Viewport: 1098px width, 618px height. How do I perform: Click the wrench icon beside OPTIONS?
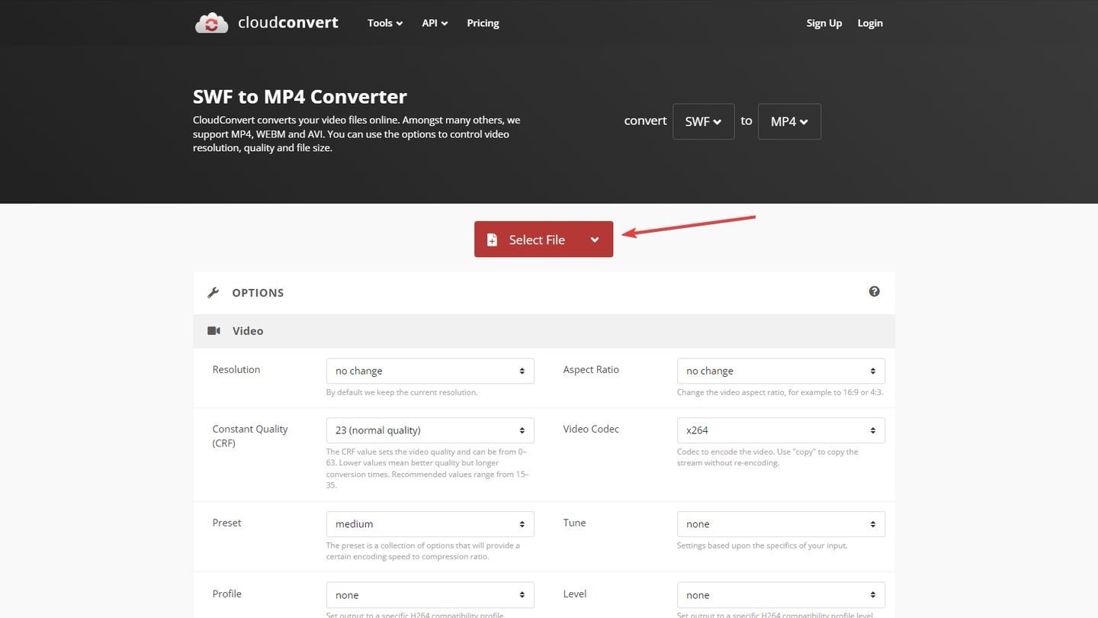(213, 292)
